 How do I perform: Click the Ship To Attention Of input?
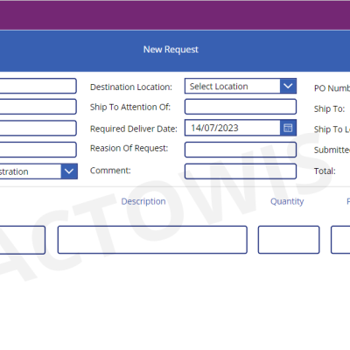tap(241, 107)
